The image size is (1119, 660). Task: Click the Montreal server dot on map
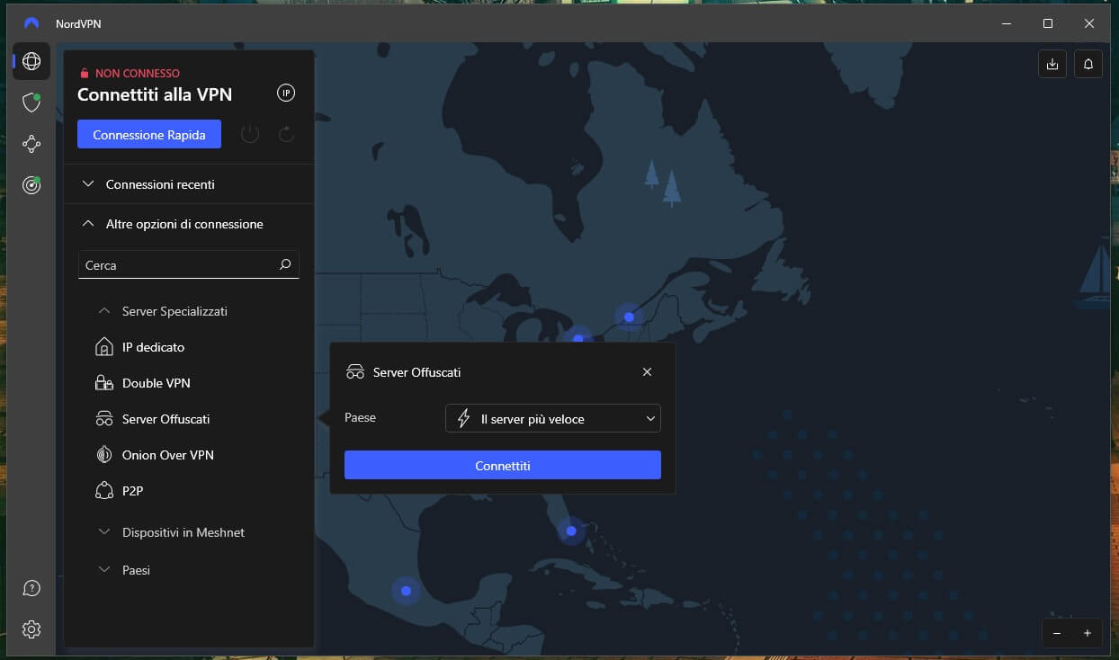coord(629,317)
